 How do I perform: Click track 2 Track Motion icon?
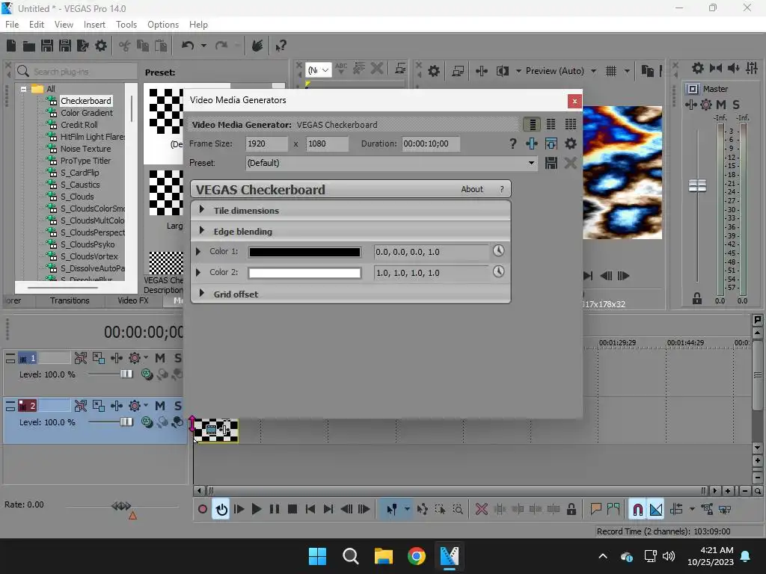point(98,406)
